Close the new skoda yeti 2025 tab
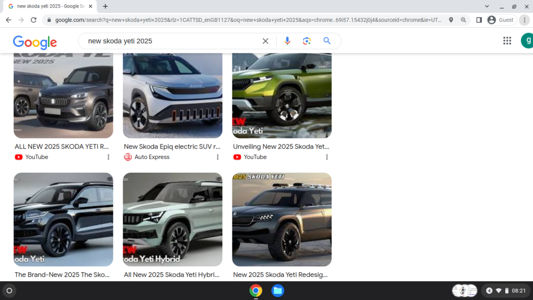This screenshot has width=533, height=300. click(x=91, y=6)
